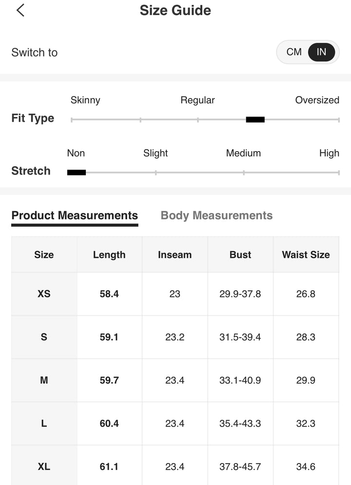Click the Size column header
The image size is (351, 485).
click(x=44, y=255)
